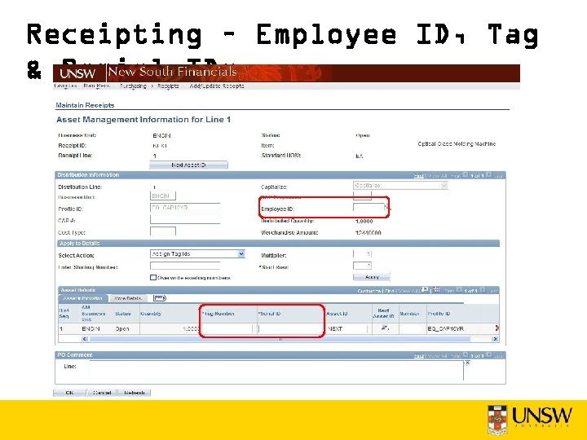This screenshot has height=440, width=587.
Task: Click Find link in Asset Details header
Action: 390,291
